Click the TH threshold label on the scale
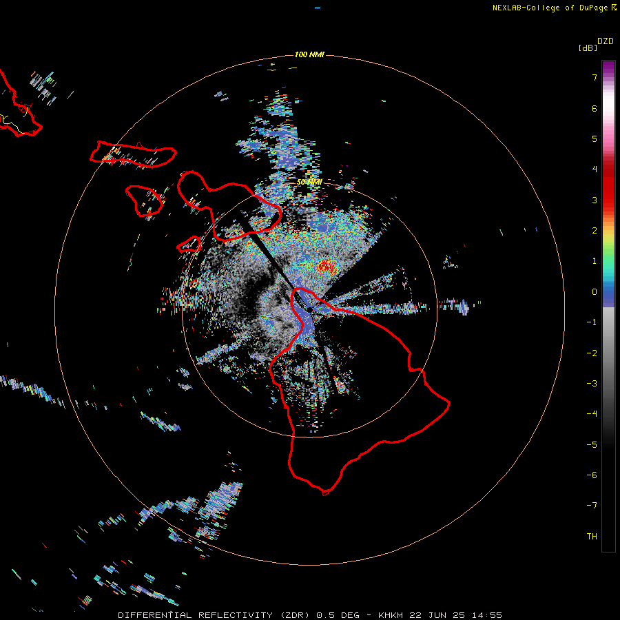Screen dimensions: 620x620 coord(592,537)
